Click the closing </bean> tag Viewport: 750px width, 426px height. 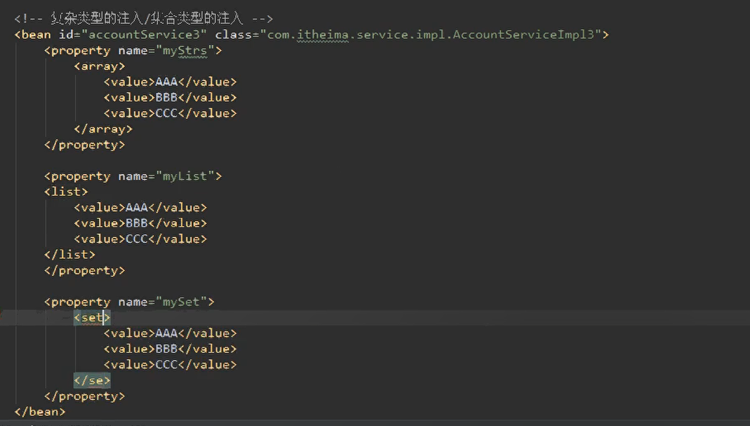click(40, 412)
